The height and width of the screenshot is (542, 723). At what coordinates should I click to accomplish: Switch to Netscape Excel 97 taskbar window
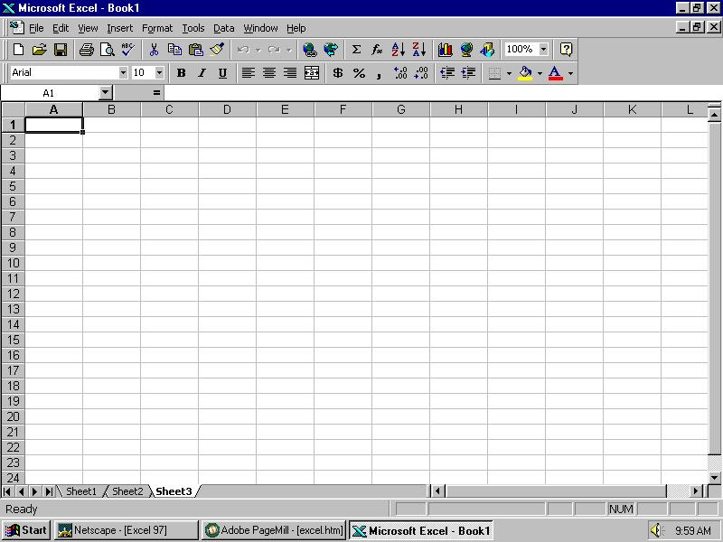point(127,530)
